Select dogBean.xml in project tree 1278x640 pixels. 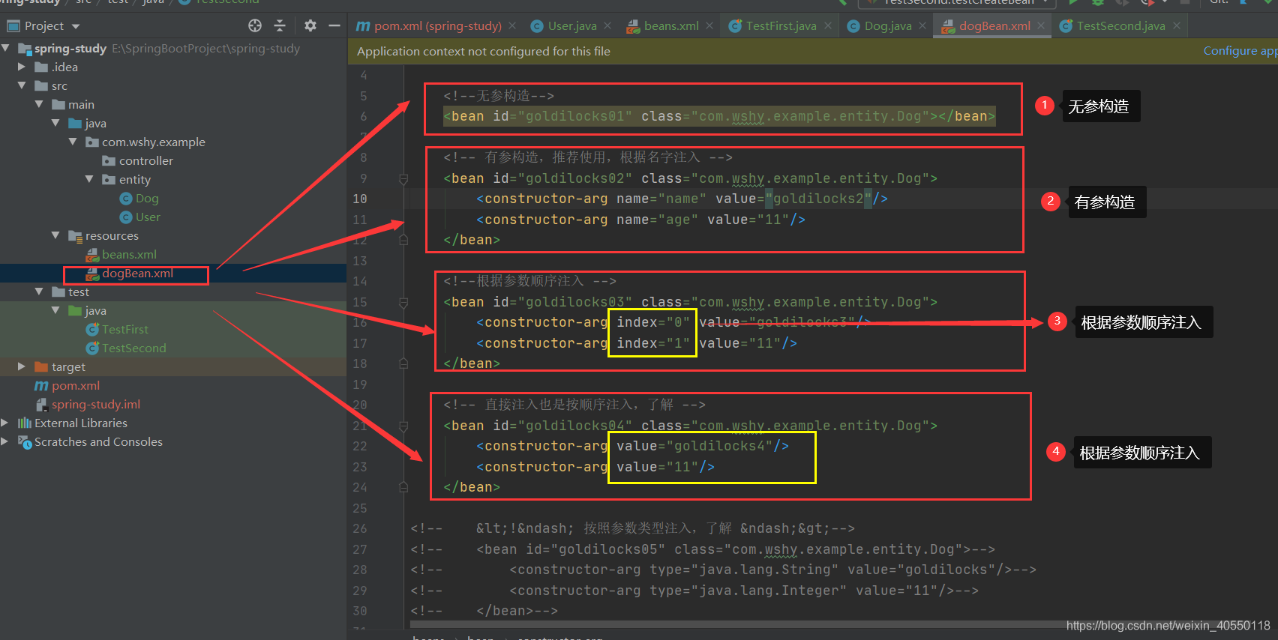coord(137,274)
